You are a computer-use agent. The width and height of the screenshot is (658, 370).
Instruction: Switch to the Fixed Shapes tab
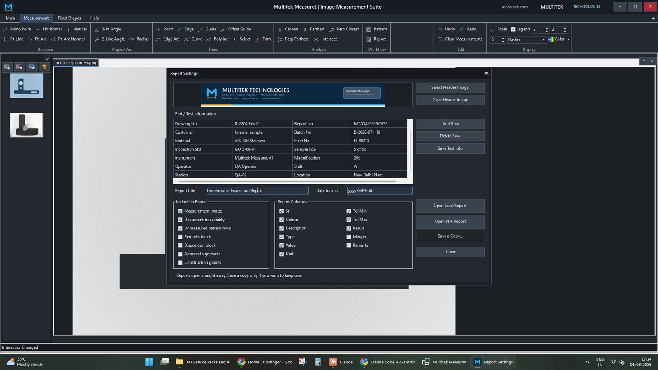point(69,18)
